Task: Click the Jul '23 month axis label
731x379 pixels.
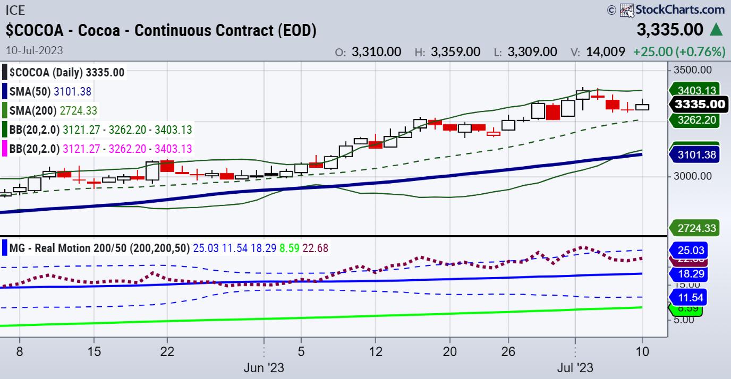Action: [575, 367]
